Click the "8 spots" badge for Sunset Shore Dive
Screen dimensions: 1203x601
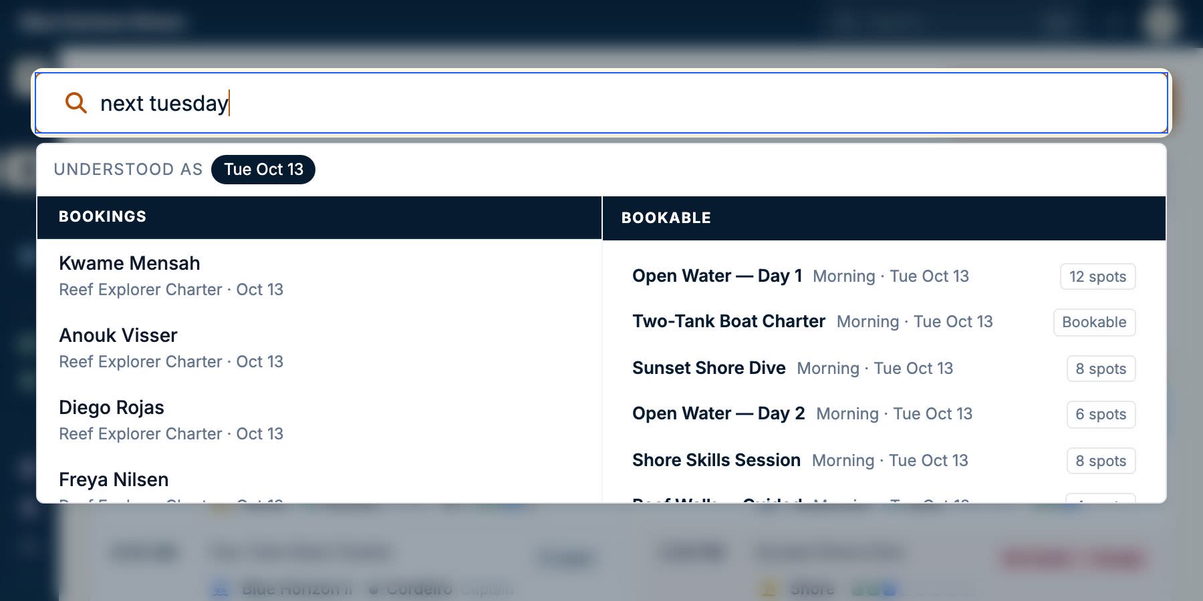(1101, 369)
